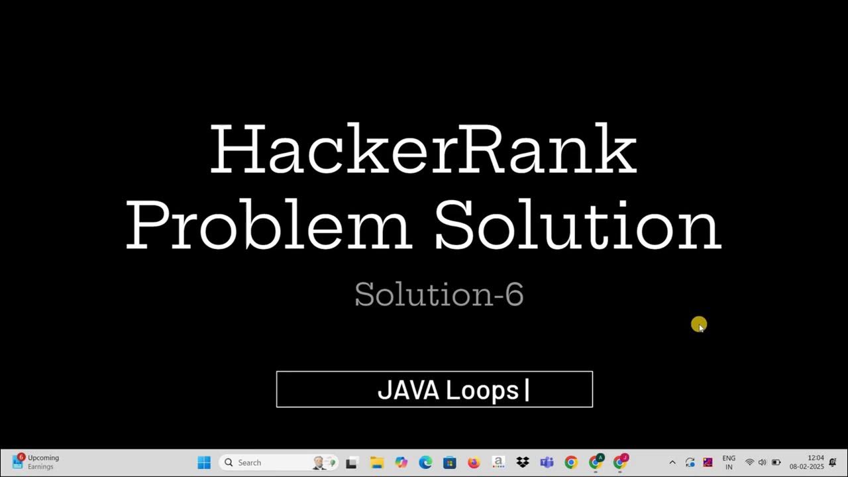Screen dimensions: 848x477
Task: Click the taskbar Search box
Action: tap(279, 462)
